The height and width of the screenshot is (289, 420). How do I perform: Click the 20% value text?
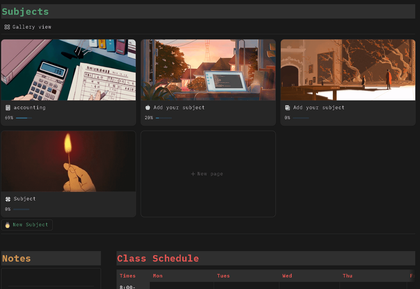coord(149,118)
